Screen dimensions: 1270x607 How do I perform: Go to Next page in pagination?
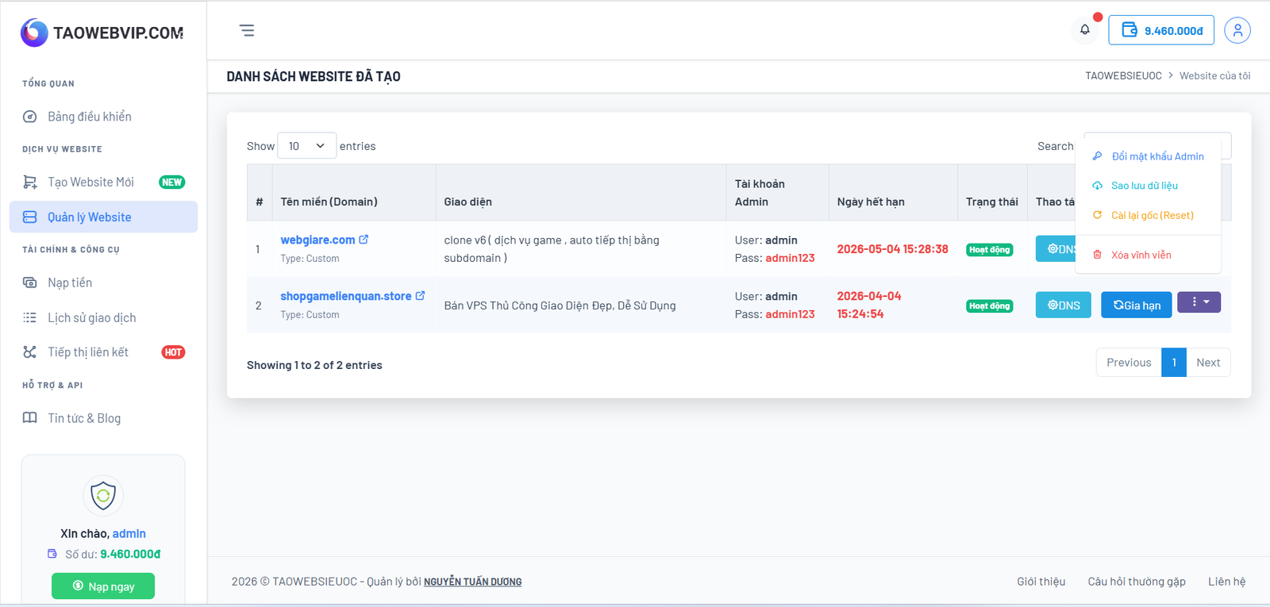pyautogui.click(x=1207, y=363)
